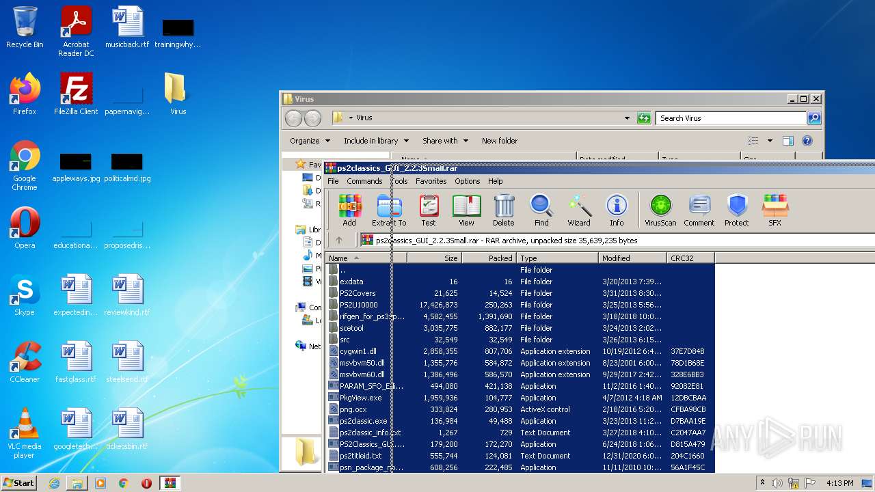
Task: Click New folder in Virus window
Action: (x=500, y=141)
